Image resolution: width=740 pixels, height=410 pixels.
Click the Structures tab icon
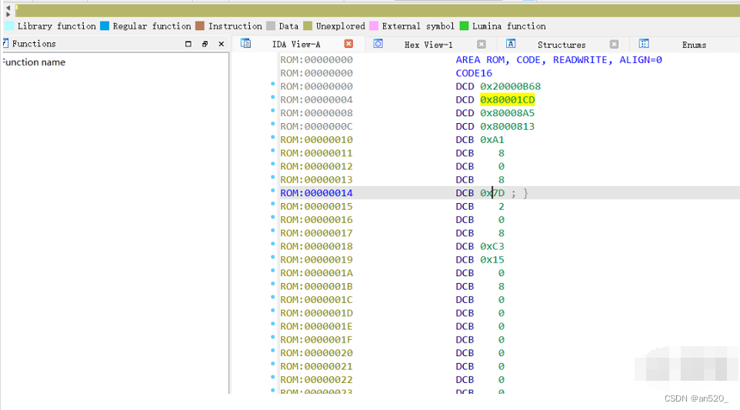511,44
